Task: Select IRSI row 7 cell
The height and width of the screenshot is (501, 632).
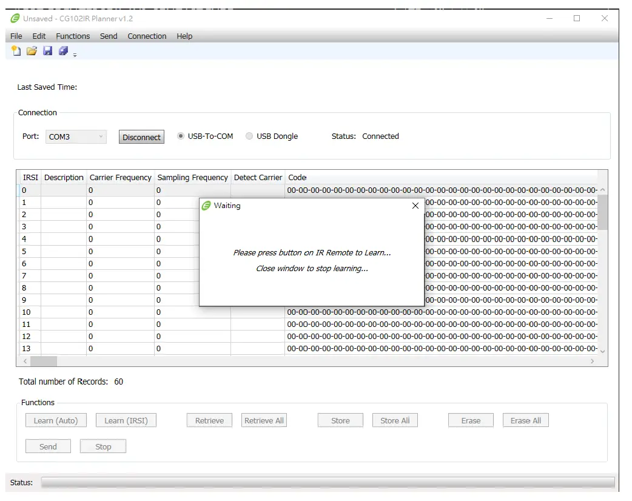Action: [30, 276]
